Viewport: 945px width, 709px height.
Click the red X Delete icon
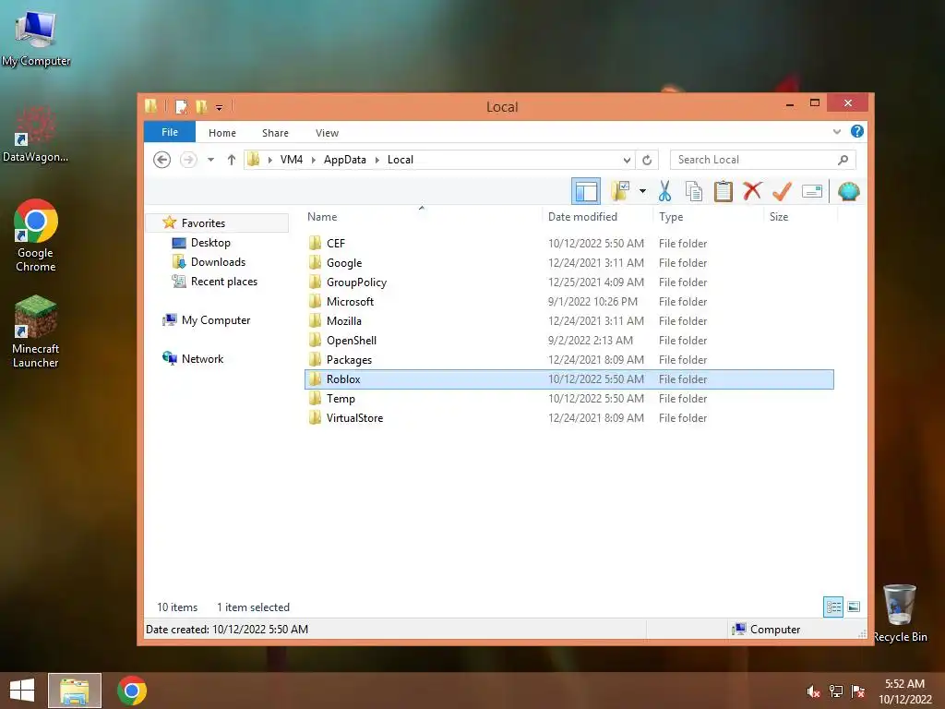[x=752, y=191]
